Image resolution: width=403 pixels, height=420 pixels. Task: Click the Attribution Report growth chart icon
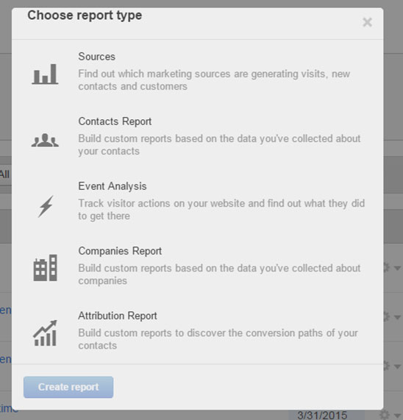pos(45,333)
